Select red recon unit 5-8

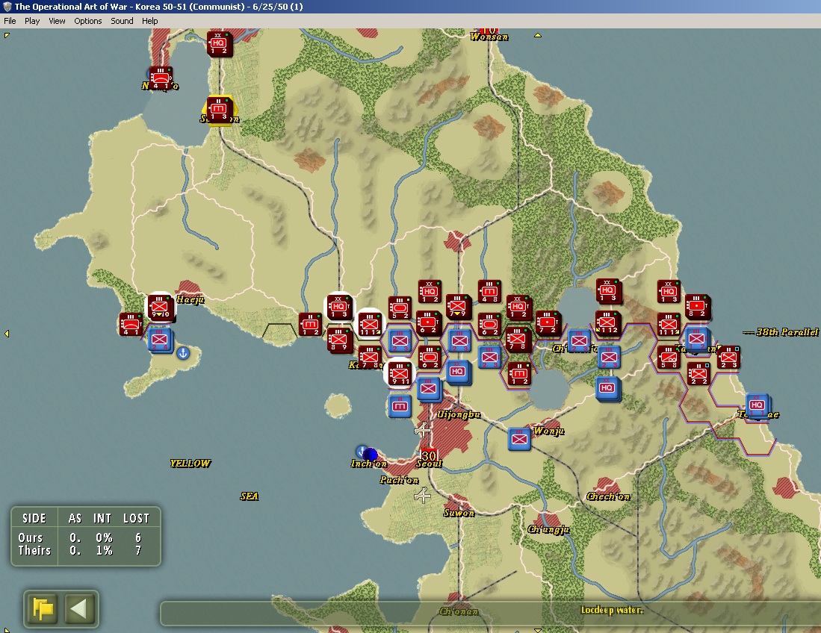[669, 358]
